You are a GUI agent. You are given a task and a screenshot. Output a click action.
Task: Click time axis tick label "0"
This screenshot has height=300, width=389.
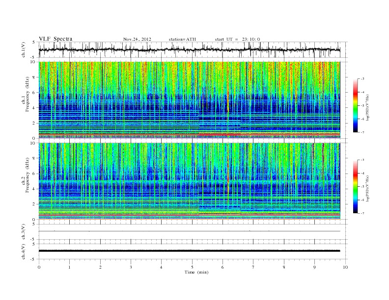click(x=39, y=267)
